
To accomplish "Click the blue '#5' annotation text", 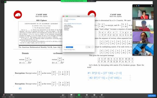I will pos(20,89).
